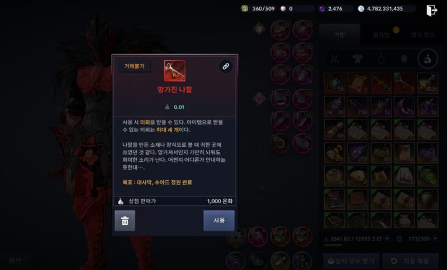Screen dimensions: 447x270
Task: Select the crossed swords weapon filter
Action: [x=334, y=59]
